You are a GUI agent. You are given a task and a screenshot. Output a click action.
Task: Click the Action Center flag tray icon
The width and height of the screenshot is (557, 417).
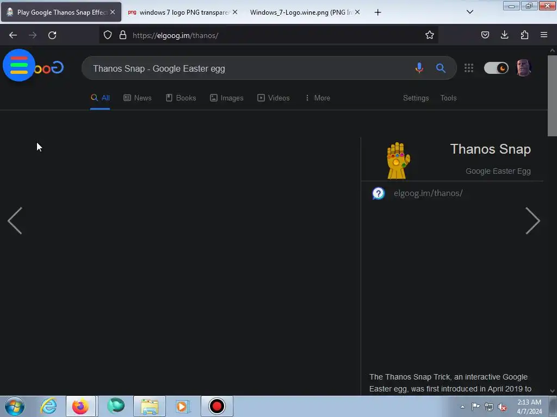(475, 407)
